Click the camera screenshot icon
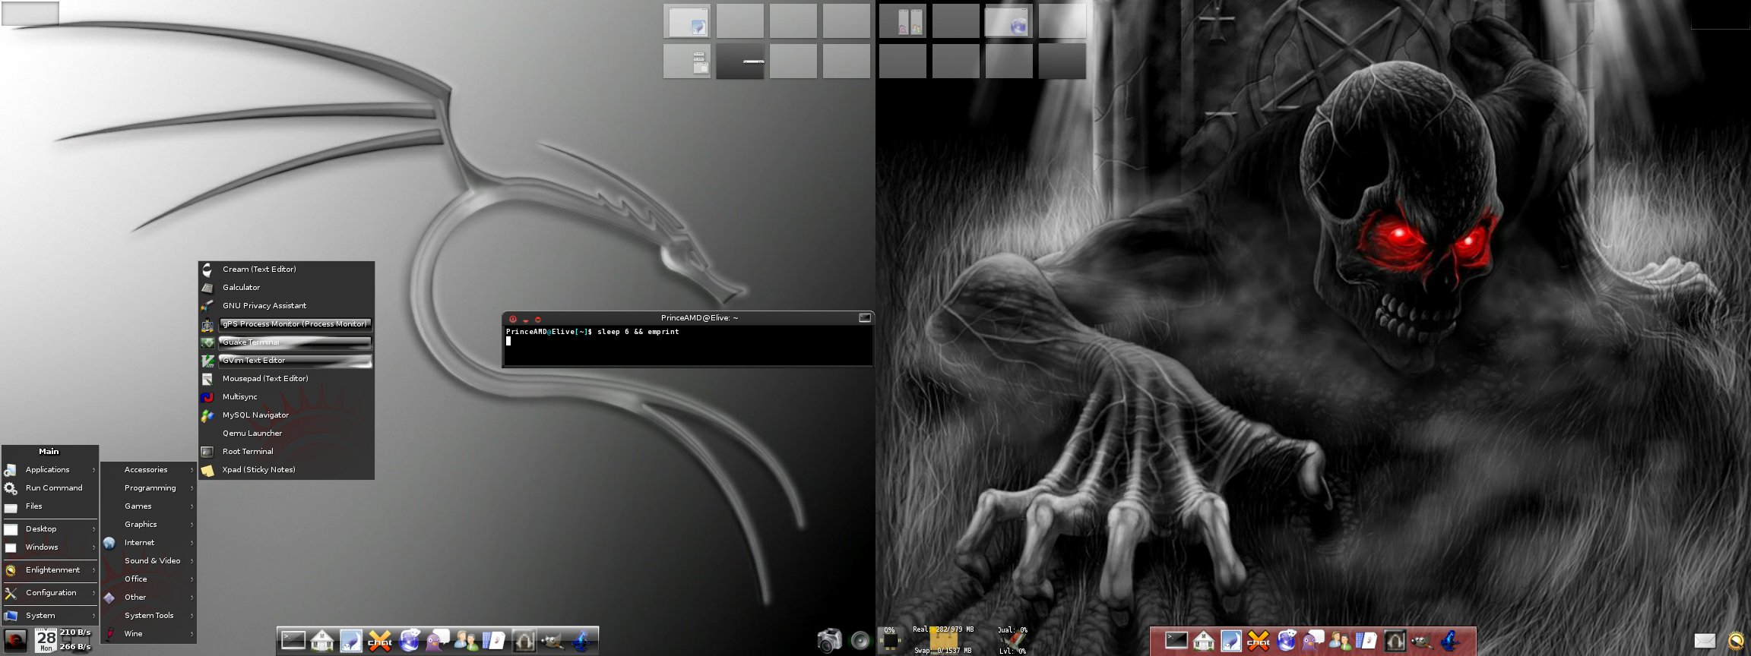The width and height of the screenshot is (1751, 656). point(830,640)
